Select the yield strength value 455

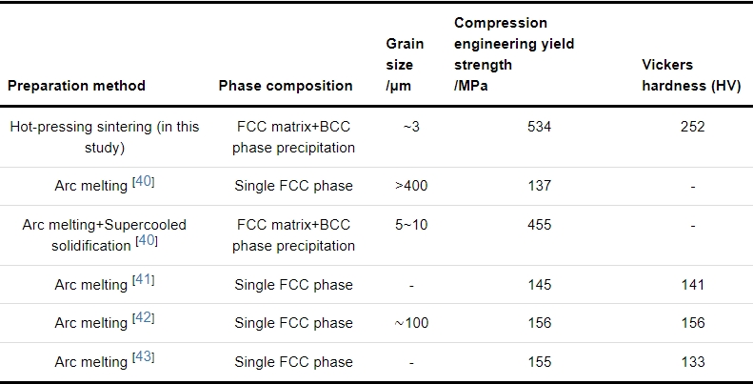[x=539, y=226]
